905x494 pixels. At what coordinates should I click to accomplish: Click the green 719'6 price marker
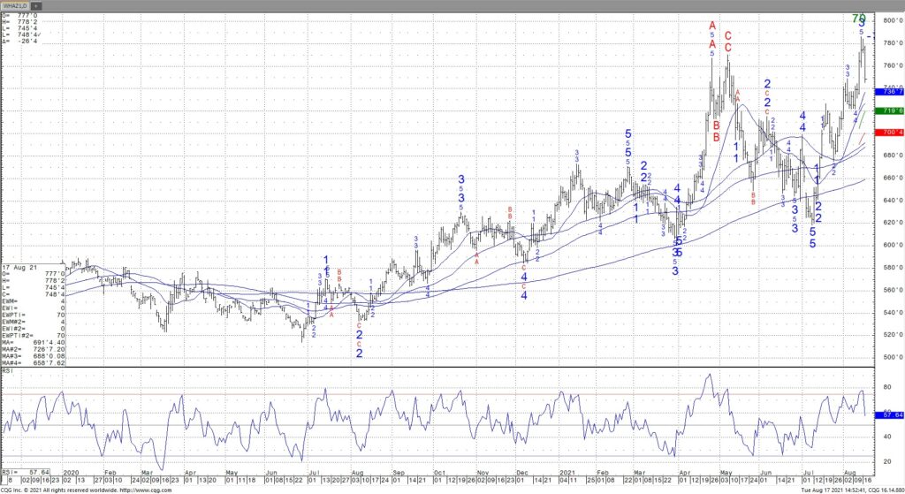890,110
